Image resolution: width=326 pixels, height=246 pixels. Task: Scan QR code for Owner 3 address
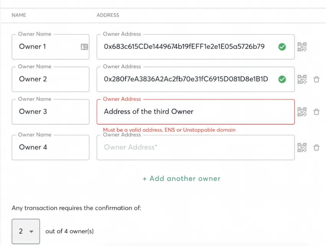[302, 112]
